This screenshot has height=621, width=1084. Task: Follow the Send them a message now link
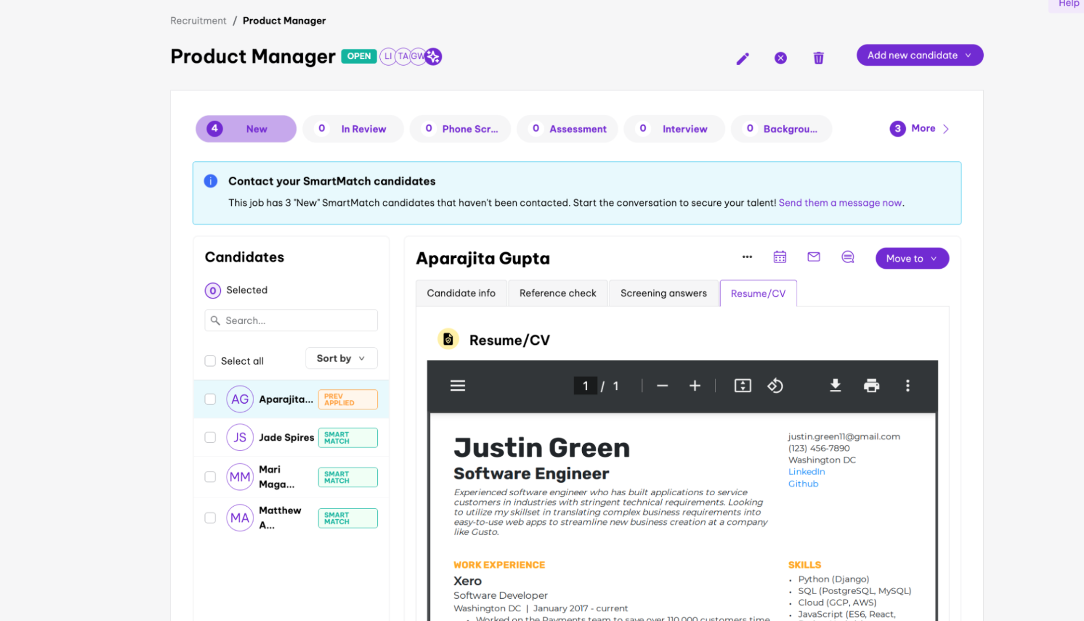[x=840, y=203]
